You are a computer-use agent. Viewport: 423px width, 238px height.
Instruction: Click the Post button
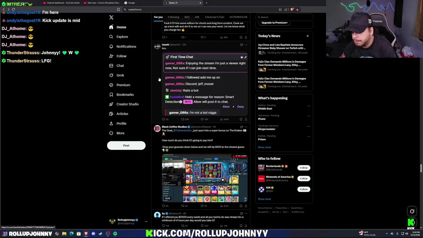click(x=126, y=145)
